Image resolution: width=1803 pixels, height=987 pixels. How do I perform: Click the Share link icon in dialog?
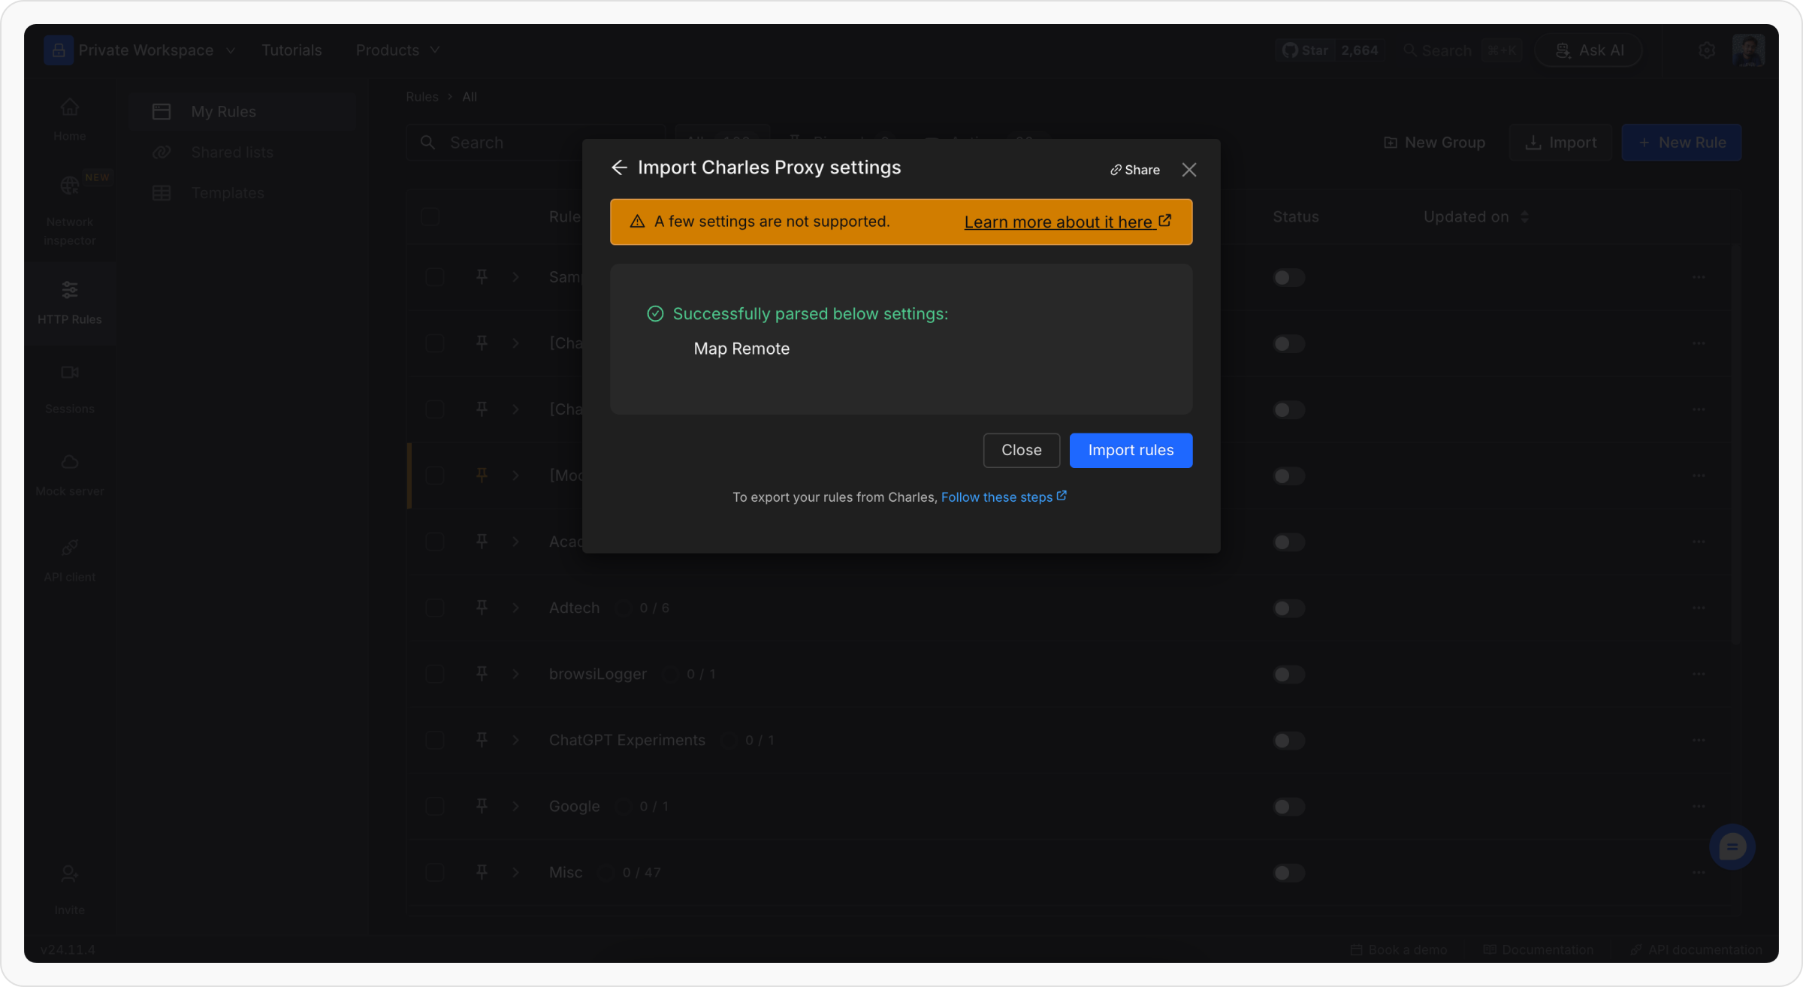(1116, 171)
